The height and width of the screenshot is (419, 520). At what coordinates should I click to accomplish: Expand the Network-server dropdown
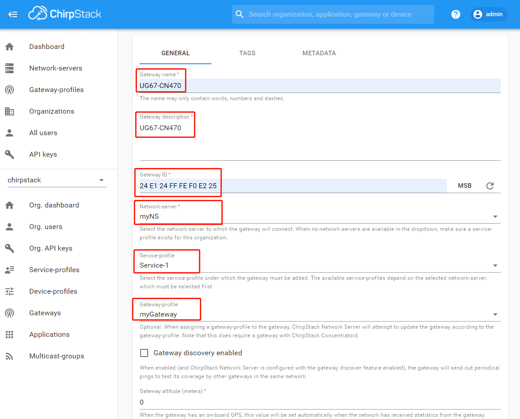tap(495, 216)
